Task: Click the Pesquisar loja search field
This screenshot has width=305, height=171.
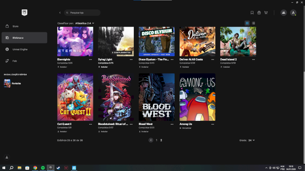Action: pos(84,13)
